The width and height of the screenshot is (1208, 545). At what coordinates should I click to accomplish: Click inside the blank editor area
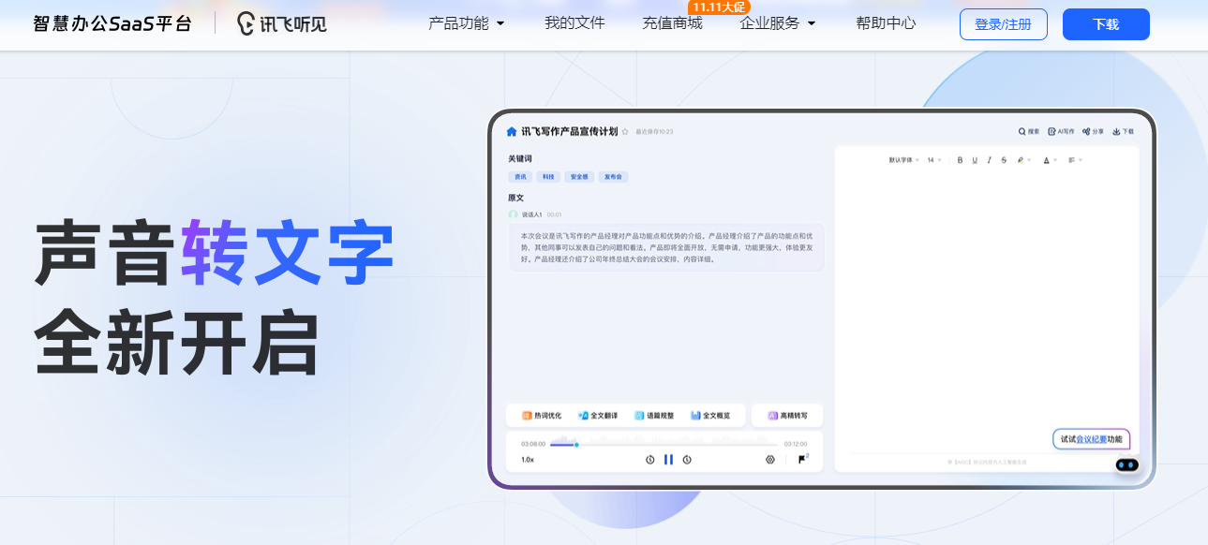986,309
